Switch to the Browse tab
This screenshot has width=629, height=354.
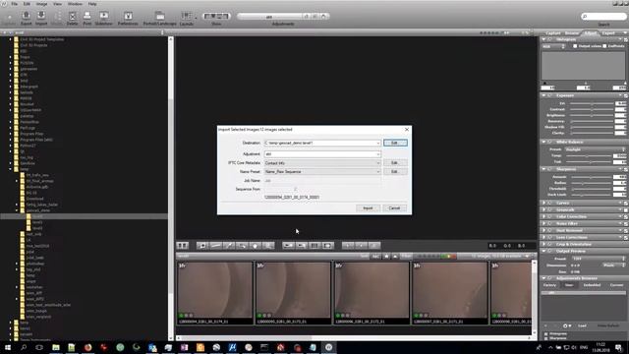pyautogui.click(x=572, y=32)
